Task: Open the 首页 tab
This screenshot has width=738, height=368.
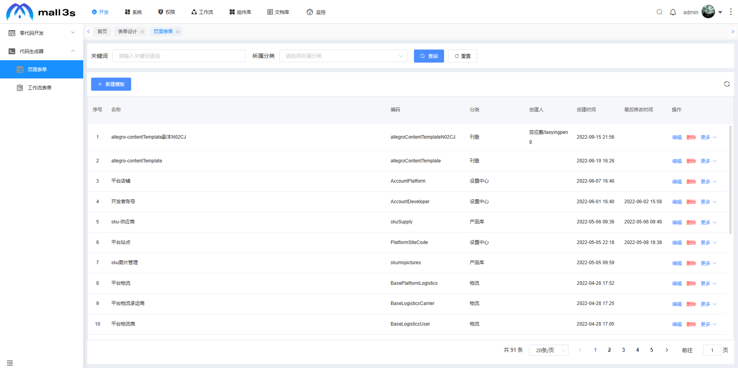Action: 102,32
